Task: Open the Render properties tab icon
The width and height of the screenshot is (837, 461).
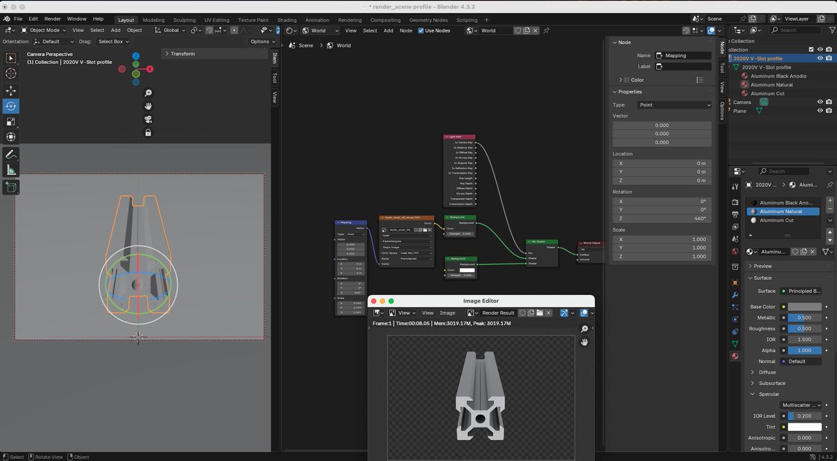Action: pyautogui.click(x=734, y=202)
